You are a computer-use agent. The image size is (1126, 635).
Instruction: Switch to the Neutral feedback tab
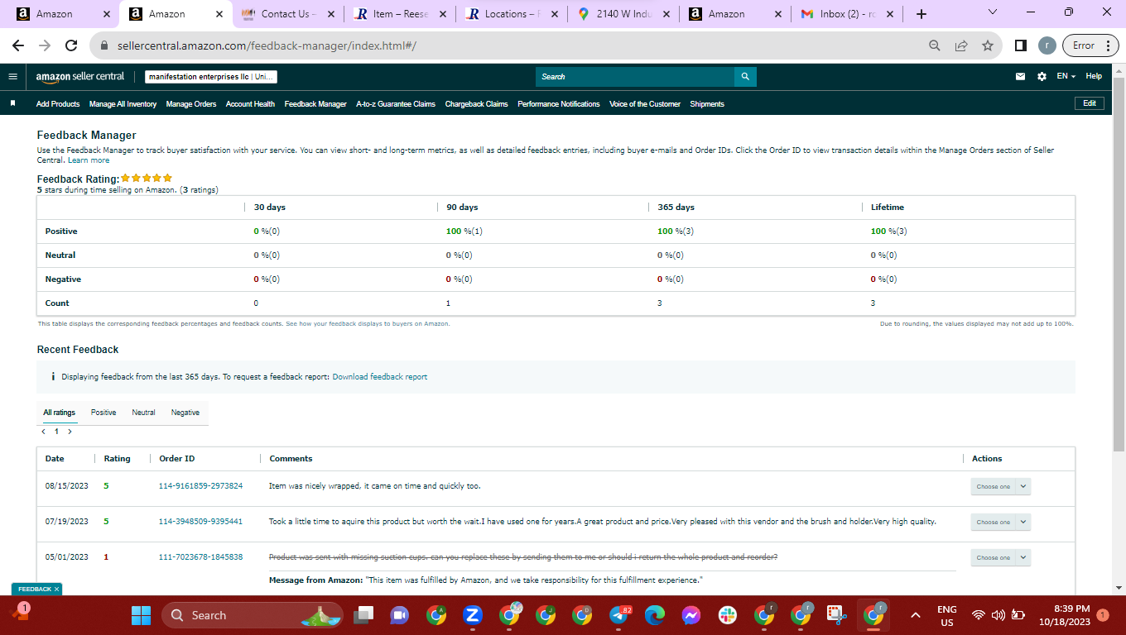point(143,413)
